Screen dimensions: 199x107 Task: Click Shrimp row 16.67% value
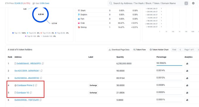pos(121,27)
